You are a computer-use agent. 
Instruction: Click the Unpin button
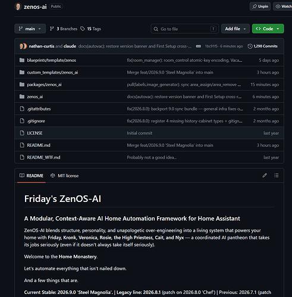260,7
